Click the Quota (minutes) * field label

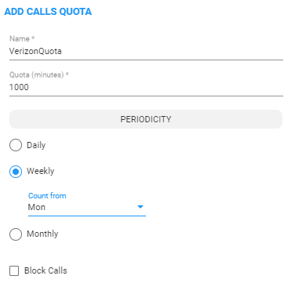pos(39,75)
